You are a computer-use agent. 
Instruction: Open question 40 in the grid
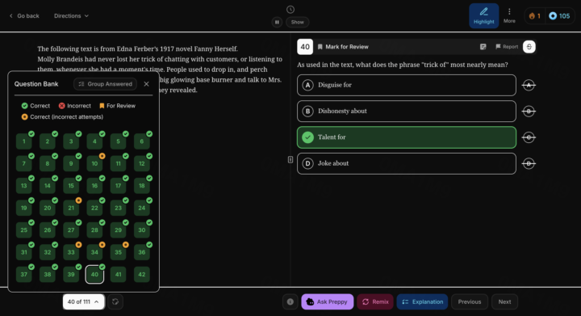coord(95,275)
